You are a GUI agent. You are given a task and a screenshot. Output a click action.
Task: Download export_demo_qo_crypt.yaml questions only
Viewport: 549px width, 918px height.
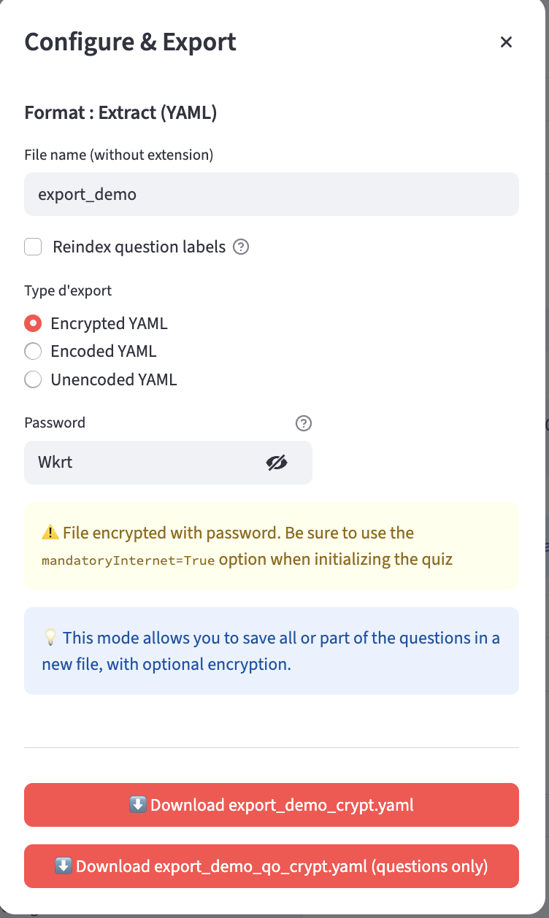click(x=272, y=866)
